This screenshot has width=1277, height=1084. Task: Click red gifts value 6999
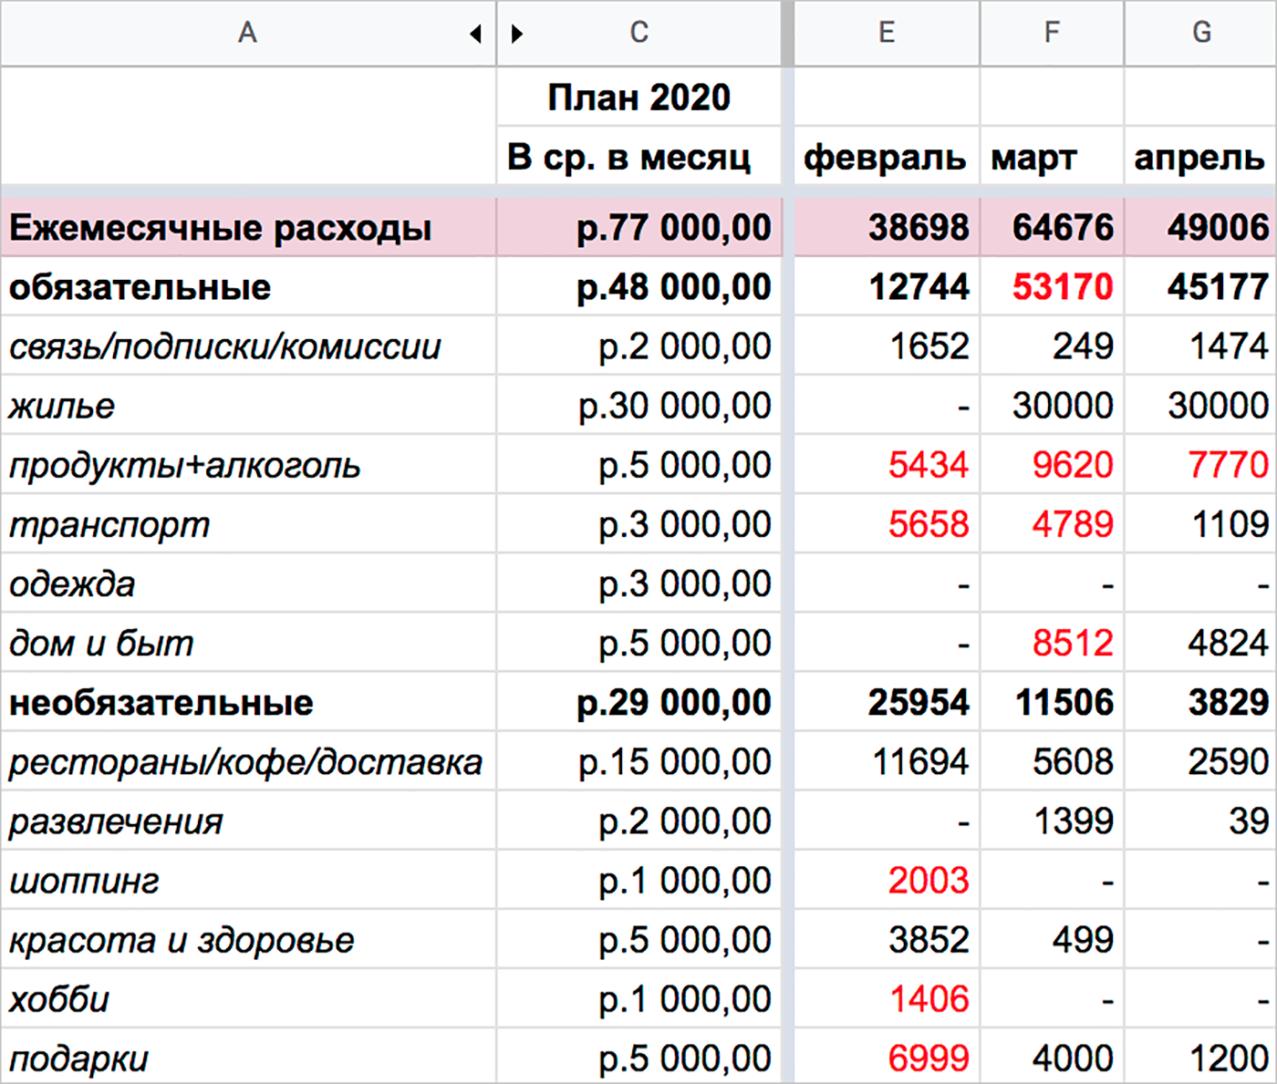(929, 1058)
